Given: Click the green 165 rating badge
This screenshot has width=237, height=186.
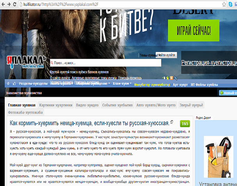Looking at the screenshot, I should 185,124.
